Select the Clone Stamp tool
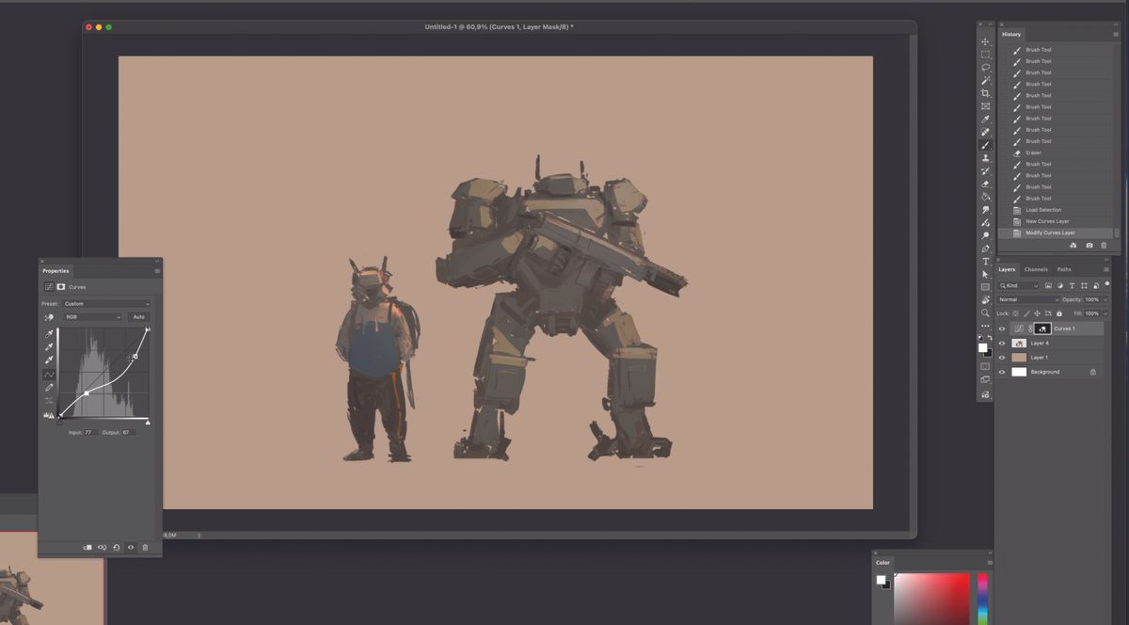Viewport: 1129px width, 625px height. point(985,158)
